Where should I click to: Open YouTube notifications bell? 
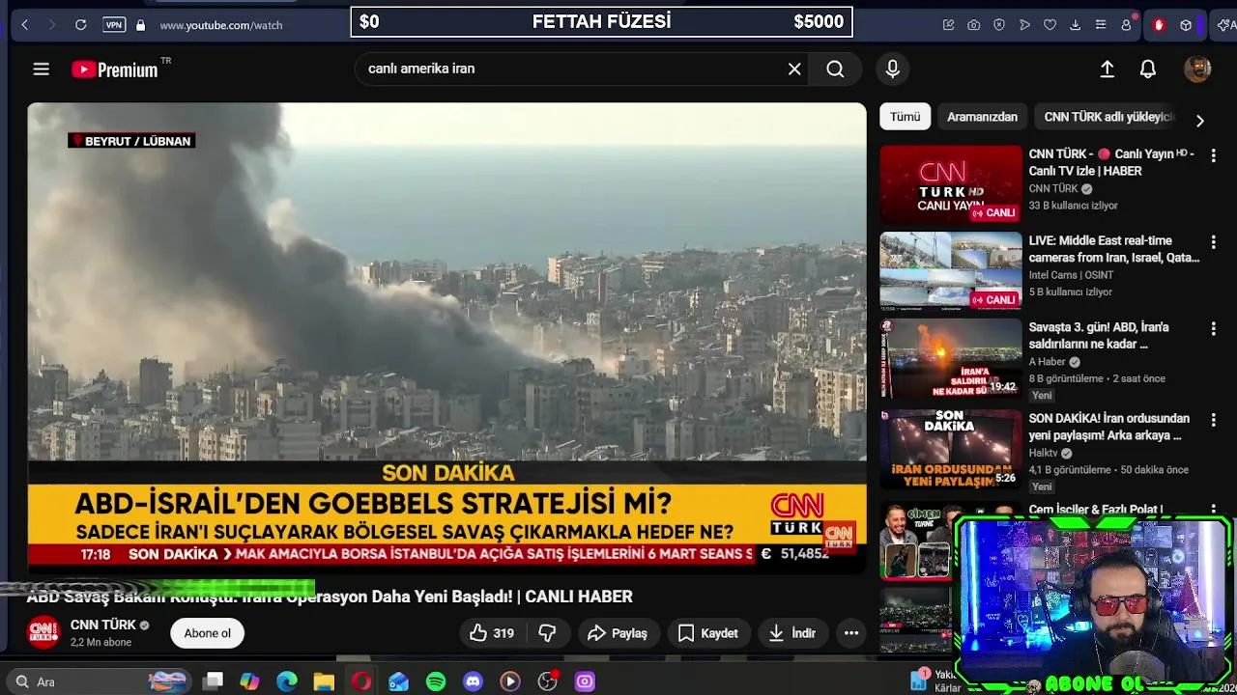point(1148,69)
